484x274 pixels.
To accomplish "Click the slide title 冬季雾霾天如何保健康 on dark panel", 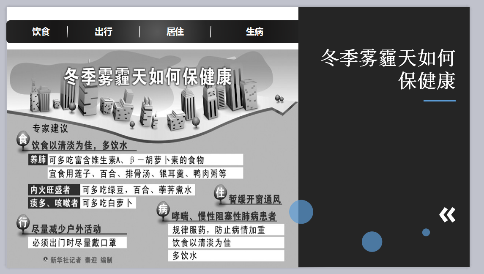I will pos(387,69).
